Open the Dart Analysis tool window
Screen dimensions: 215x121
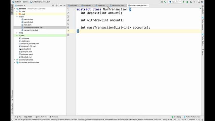click(x=41, y=117)
